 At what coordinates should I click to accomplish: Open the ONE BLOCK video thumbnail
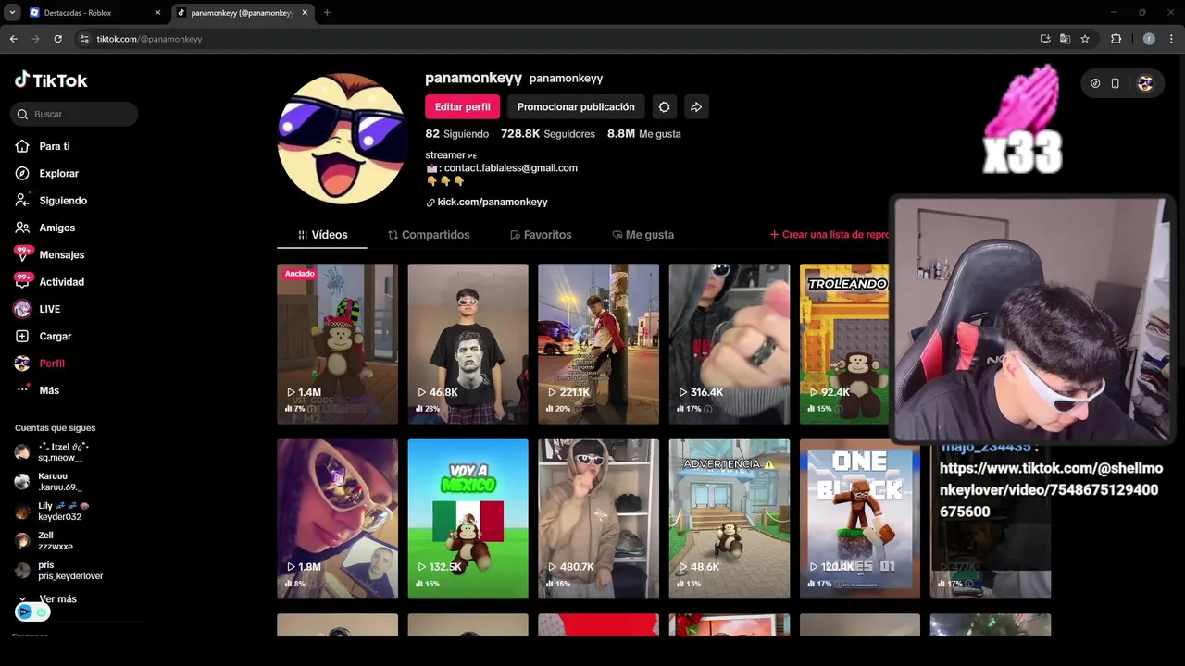(x=860, y=519)
